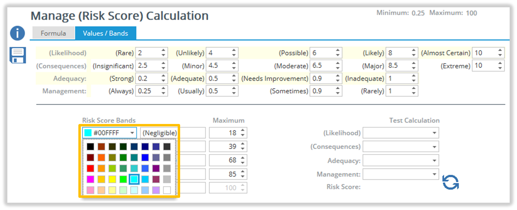Click the Test Calculation heading

click(x=414, y=120)
